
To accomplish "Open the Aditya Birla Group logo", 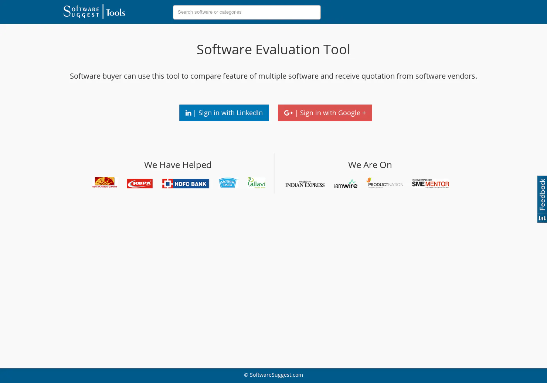I will pos(105,182).
